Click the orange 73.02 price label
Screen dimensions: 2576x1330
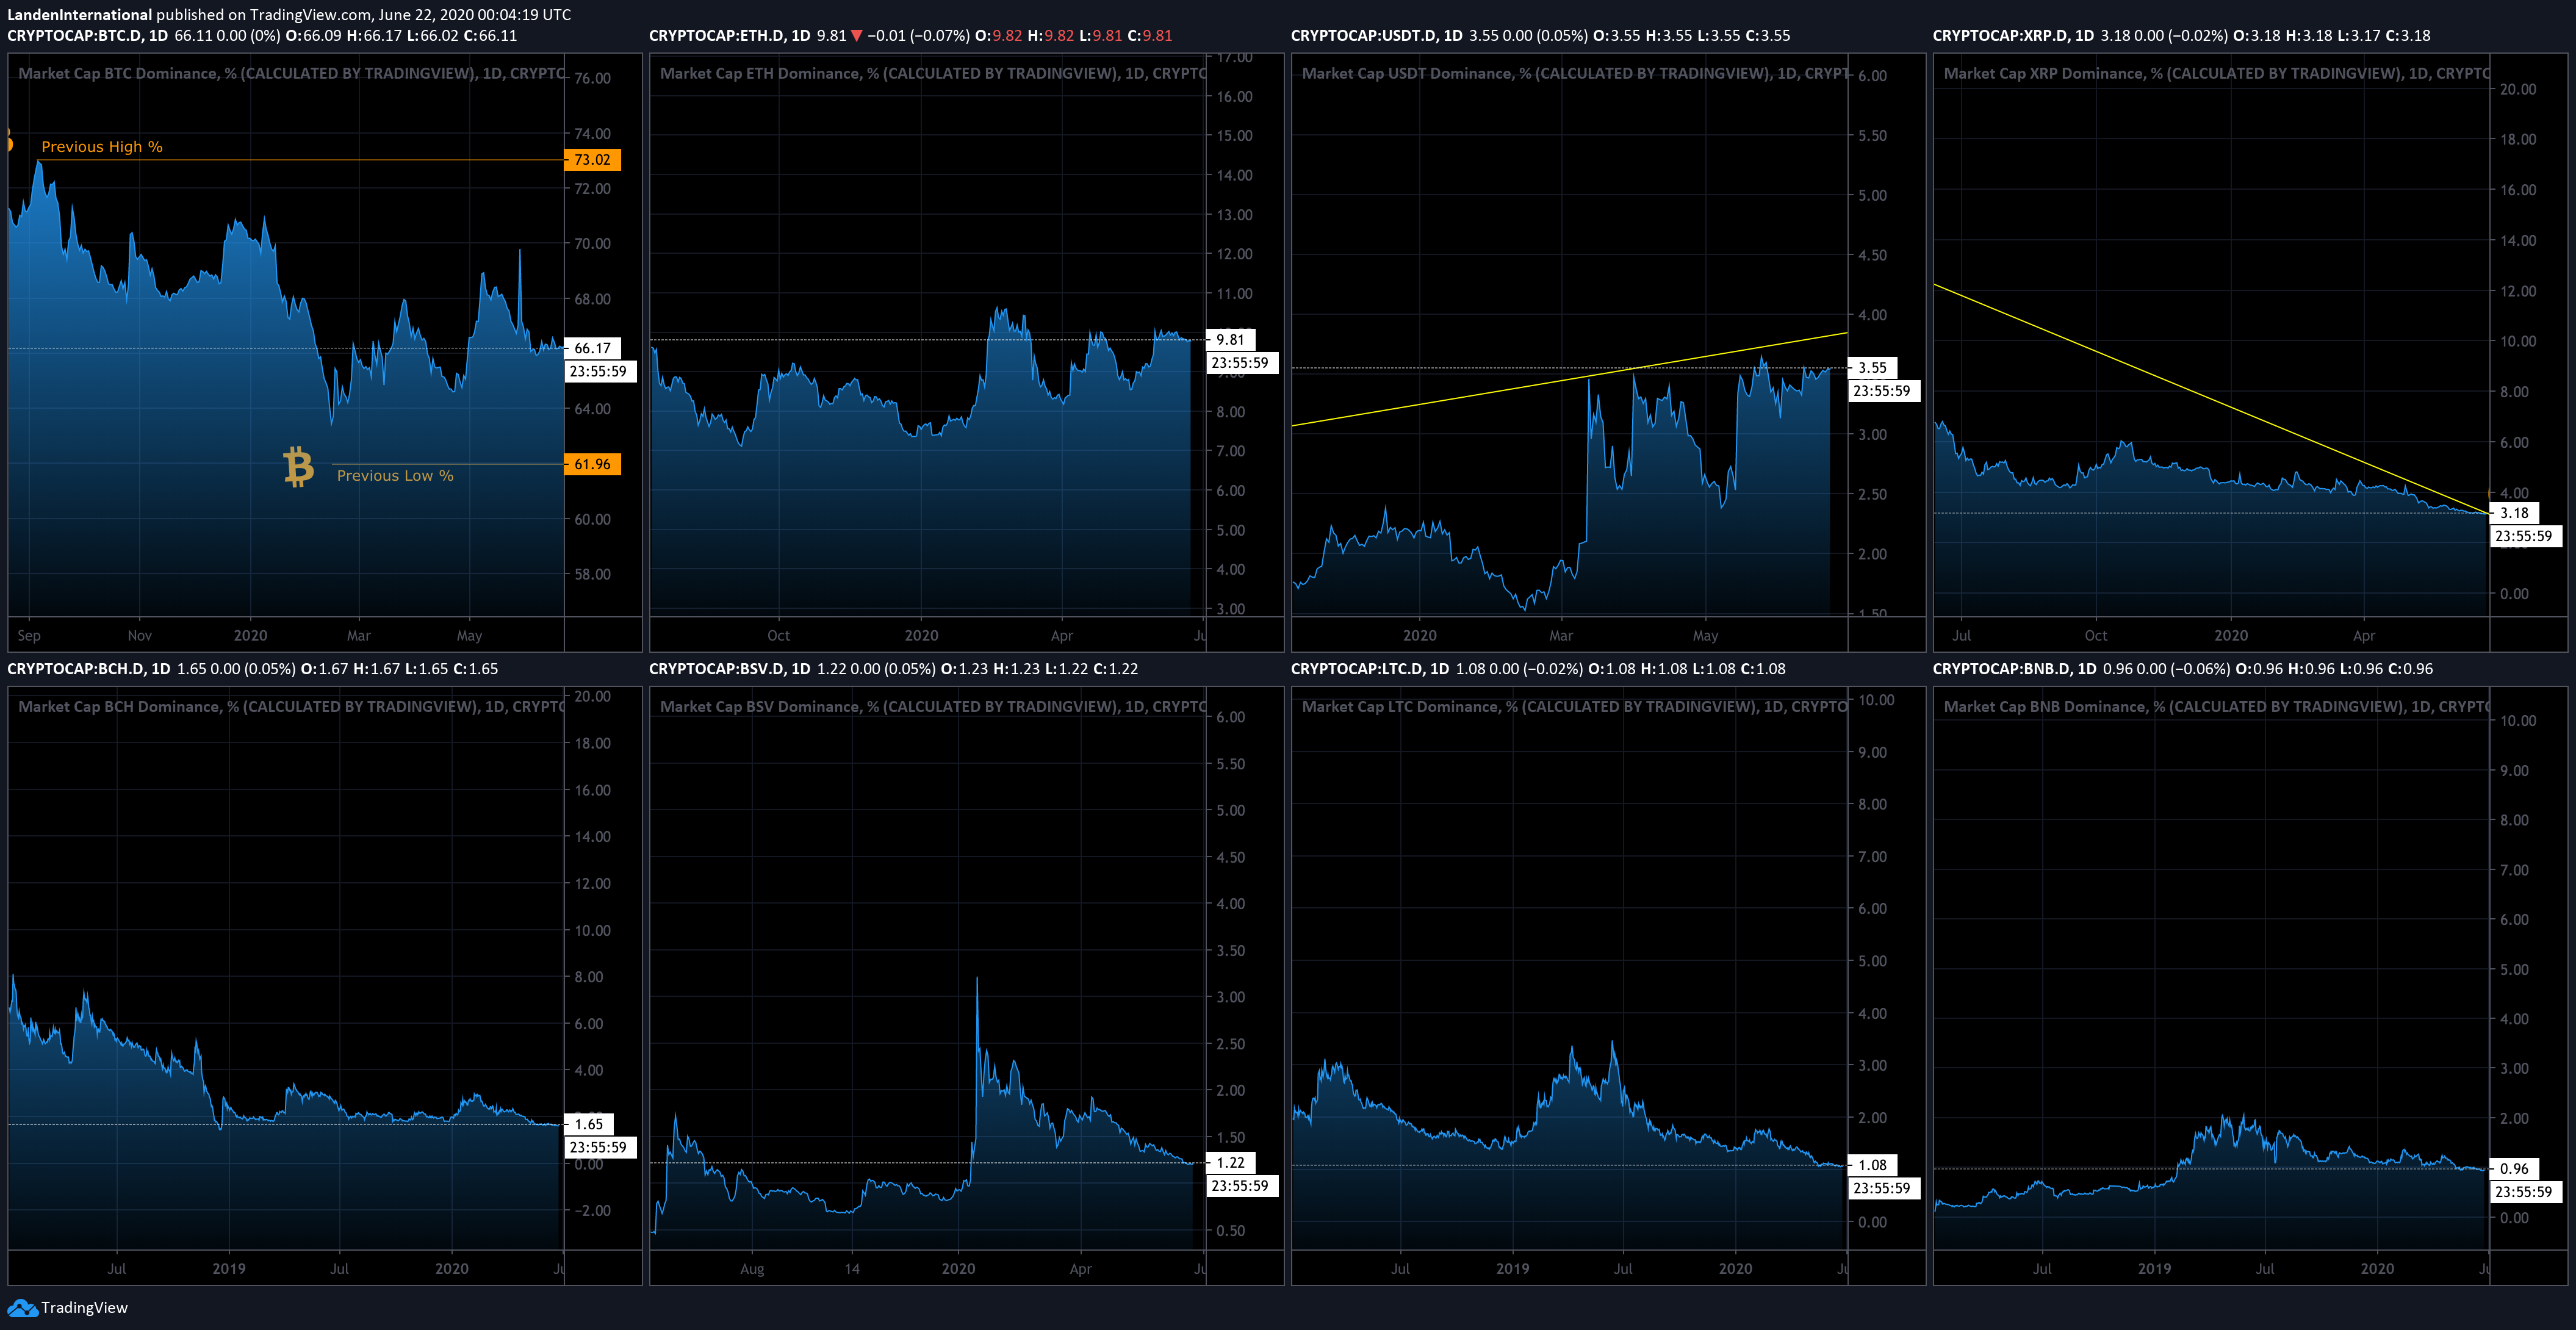pos(592,160)
